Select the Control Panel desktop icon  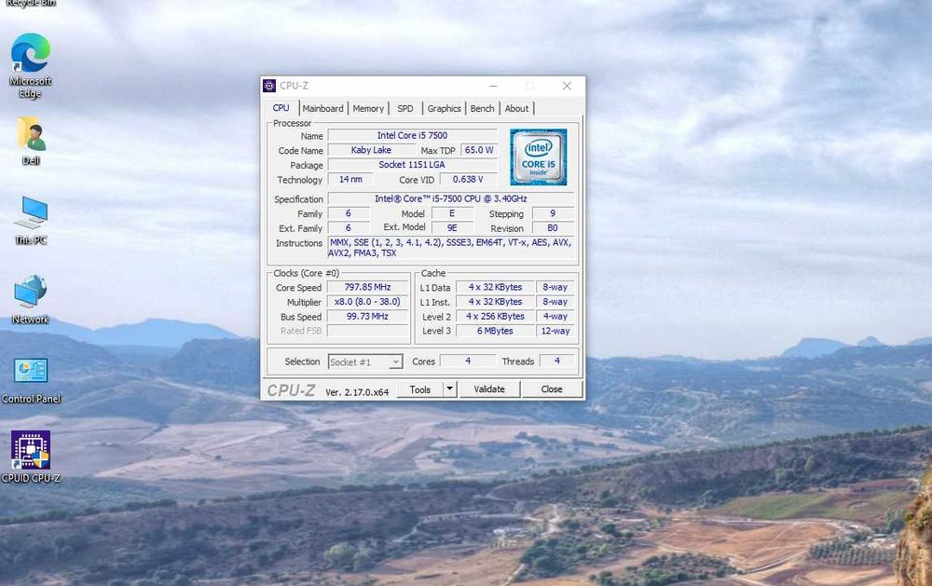(31, 380)
